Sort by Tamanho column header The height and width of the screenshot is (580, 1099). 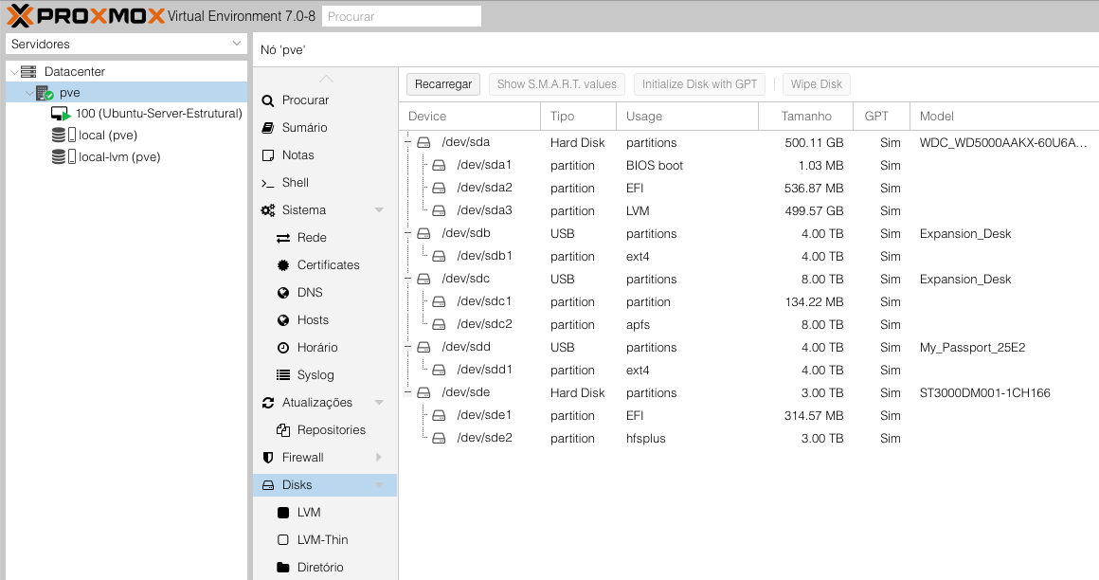coord(805,117)
